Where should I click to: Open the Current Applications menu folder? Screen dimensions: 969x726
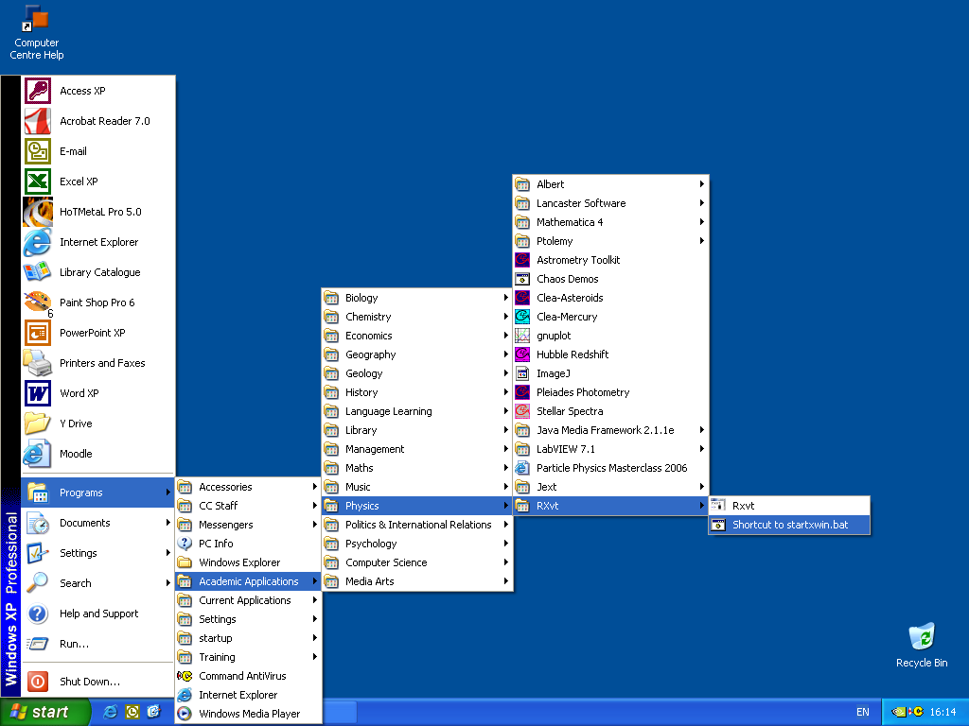pos(249,600)
